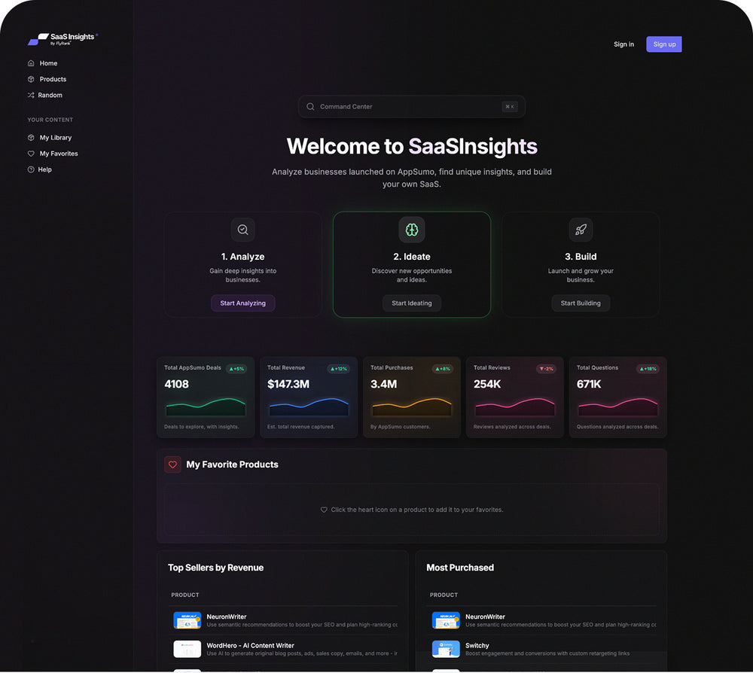753x673 pixels.
Task: Click the Sign up button
Action: (663, 44)
